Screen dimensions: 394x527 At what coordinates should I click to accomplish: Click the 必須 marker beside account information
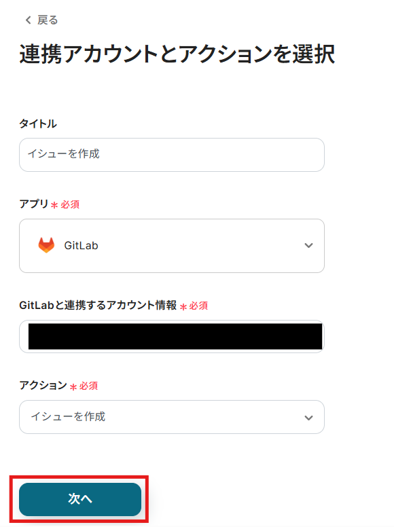198,306
